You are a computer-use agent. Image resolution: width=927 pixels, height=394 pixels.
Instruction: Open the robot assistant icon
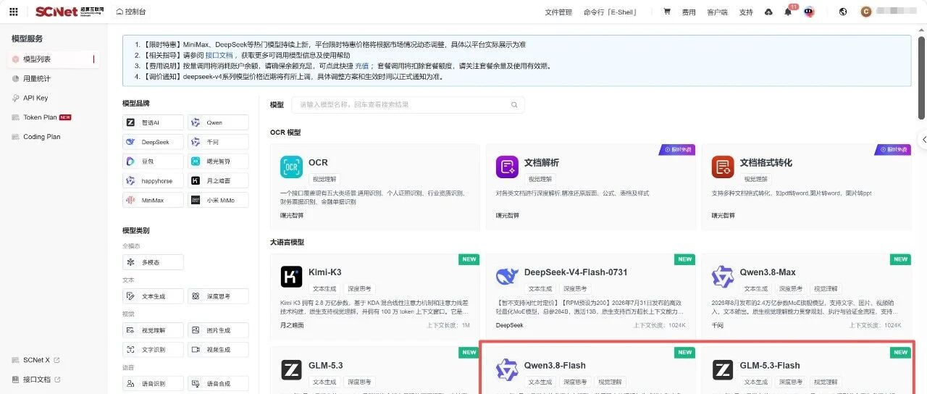pos(809,12)
